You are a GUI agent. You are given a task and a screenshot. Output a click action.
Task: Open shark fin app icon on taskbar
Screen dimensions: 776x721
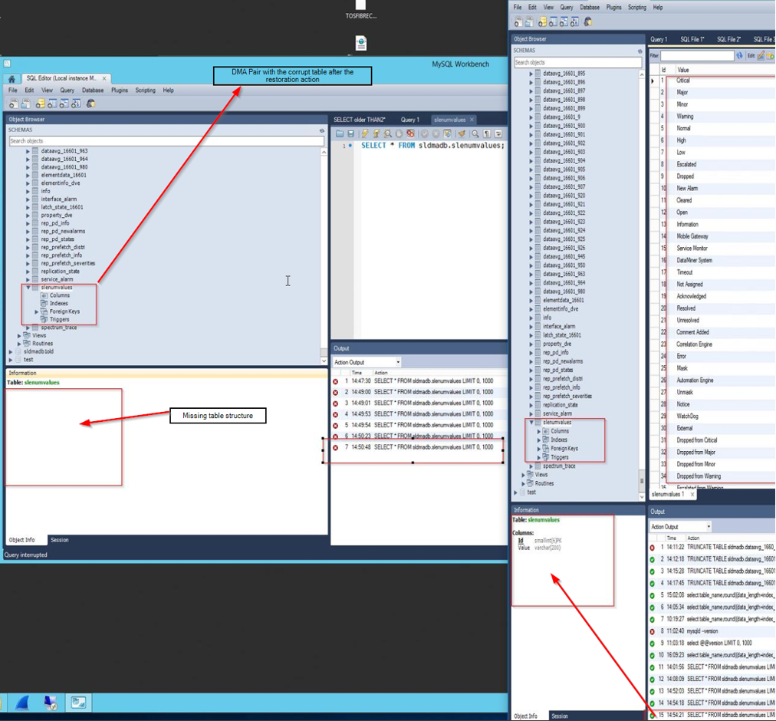(x=24, y=703)
